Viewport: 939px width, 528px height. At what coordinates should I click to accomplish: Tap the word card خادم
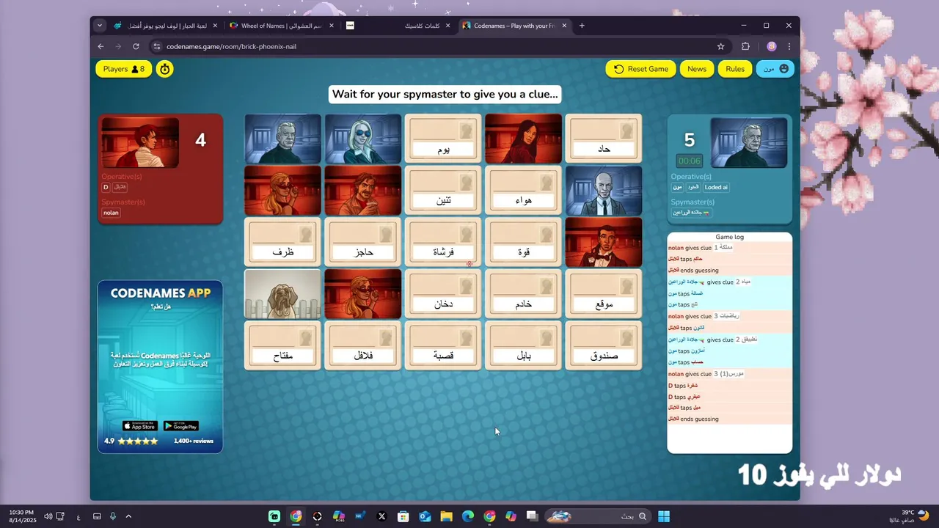[524, 293]
